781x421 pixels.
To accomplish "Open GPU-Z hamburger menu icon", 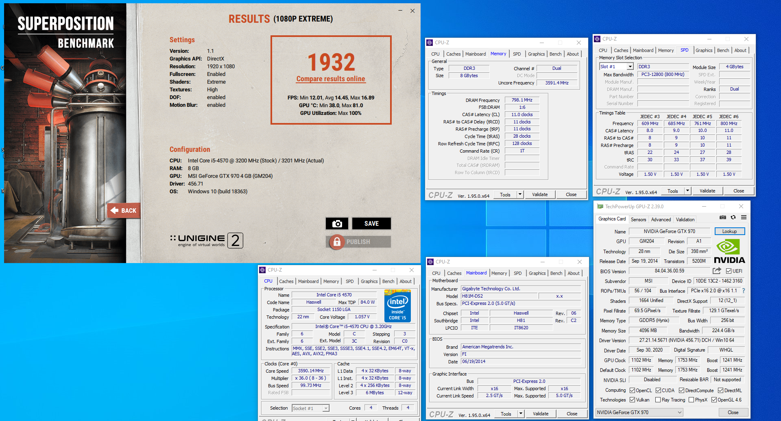I will coord(744,218).
